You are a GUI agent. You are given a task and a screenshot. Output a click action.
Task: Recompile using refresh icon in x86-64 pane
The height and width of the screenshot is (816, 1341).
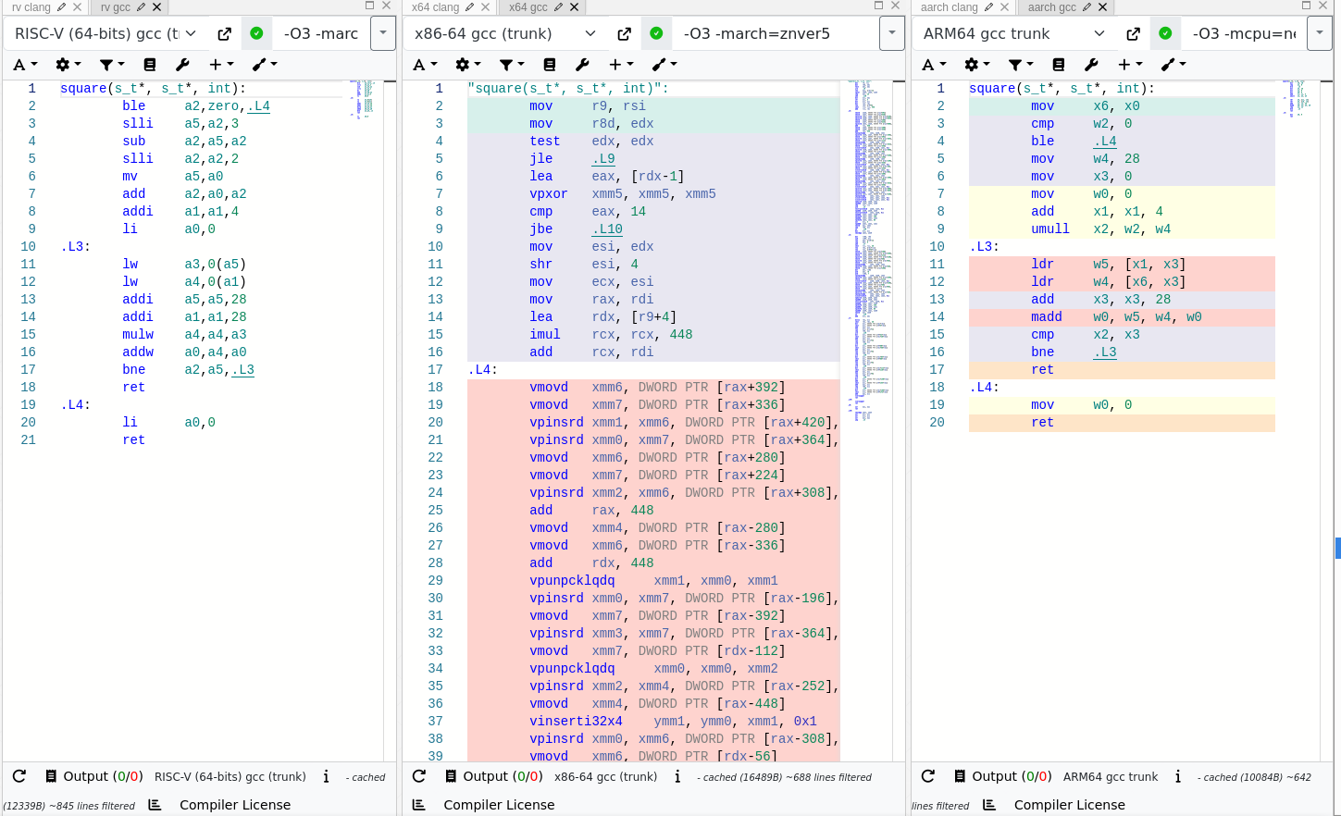click(x=419, y=776)
